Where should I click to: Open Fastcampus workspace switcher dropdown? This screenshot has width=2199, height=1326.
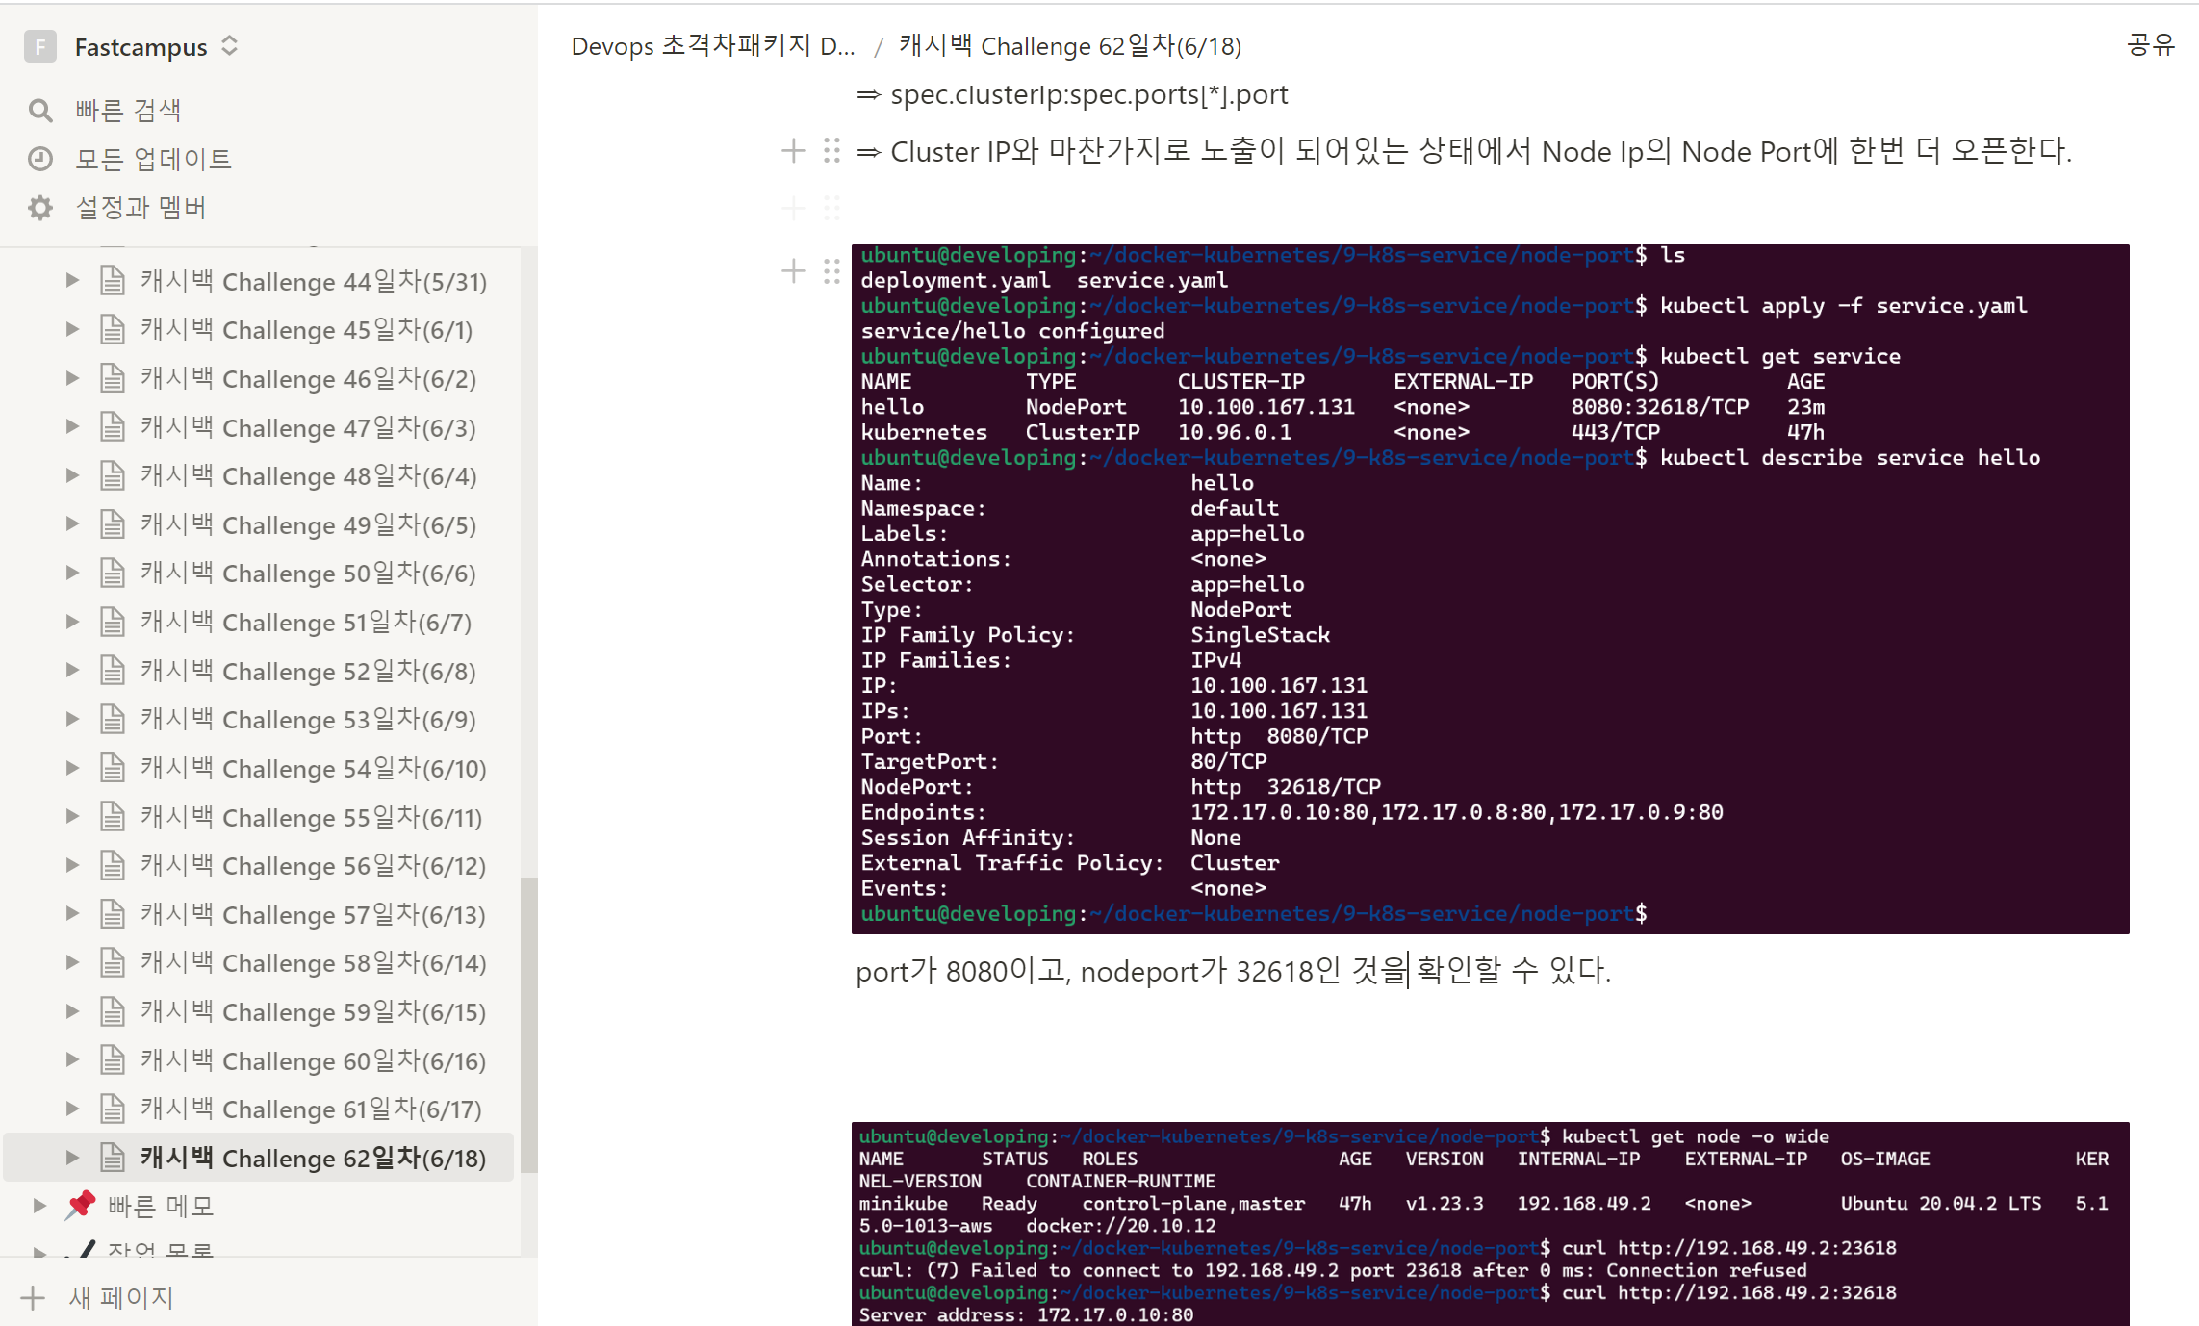(229, 46)
